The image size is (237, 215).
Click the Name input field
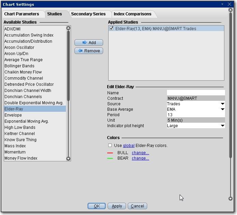196,93
